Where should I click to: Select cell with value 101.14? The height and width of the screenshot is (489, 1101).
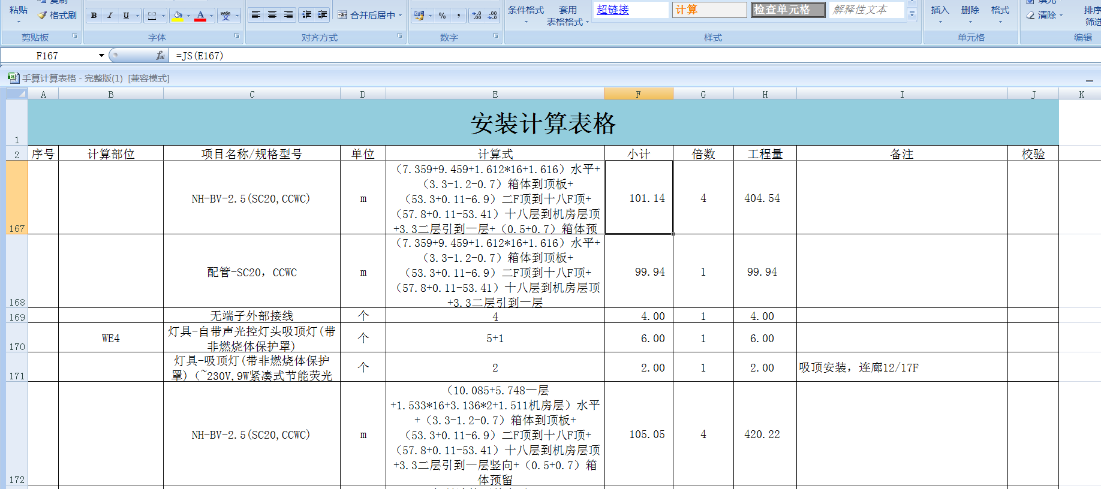point(639,198)
